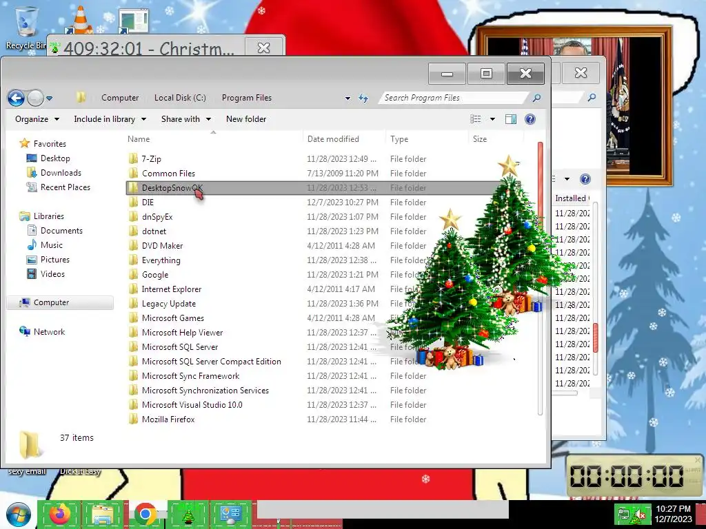The width and height of the screenshot is (706, 529).
Task: Select Program Files in the breadcrumb
Action: point(247,98)
